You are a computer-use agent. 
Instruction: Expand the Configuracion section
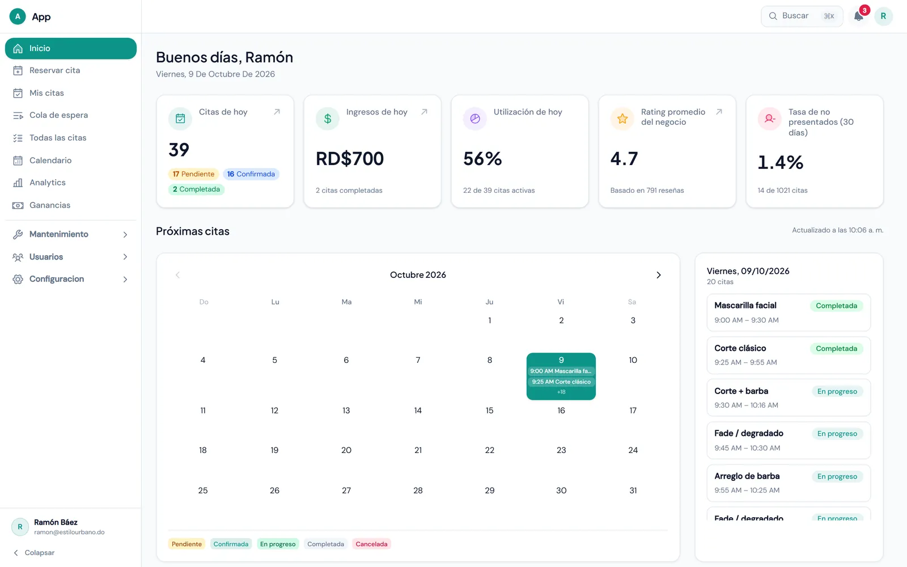(71, 279)
